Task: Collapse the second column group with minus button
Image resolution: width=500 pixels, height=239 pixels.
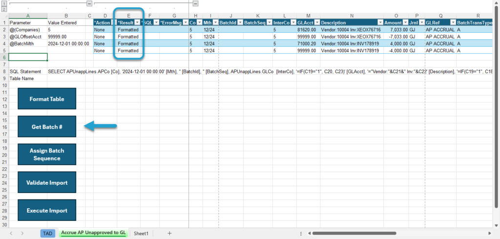Action: (x=195, y=3)
